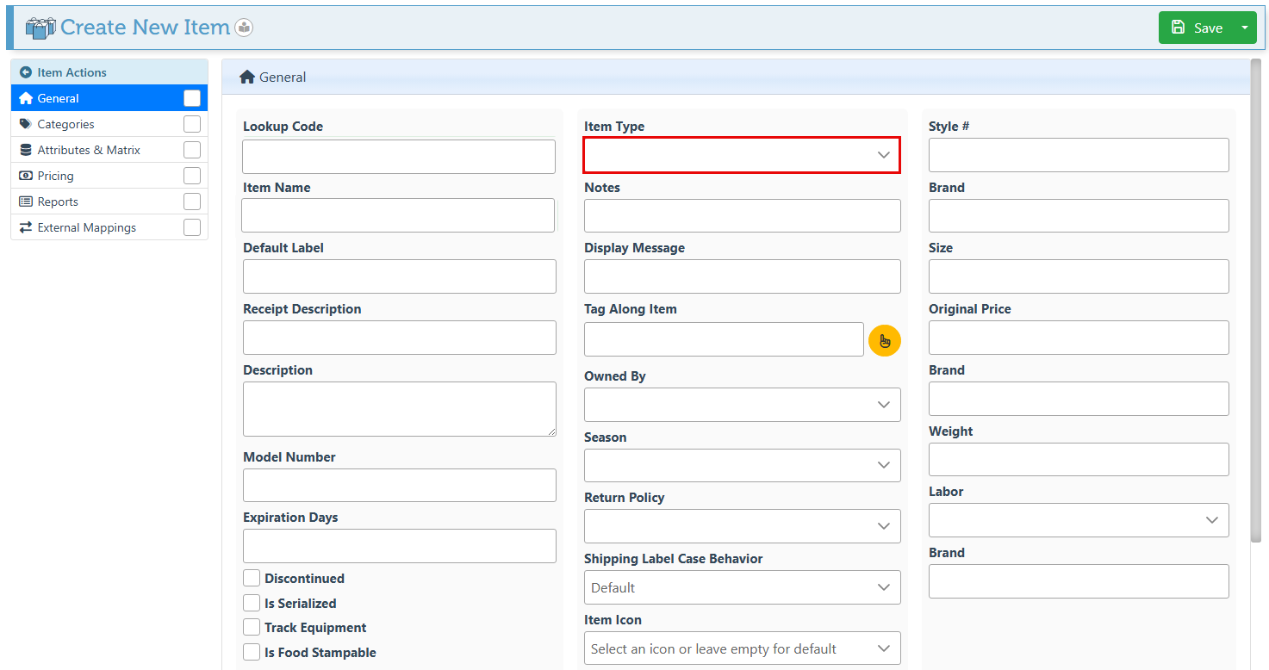Image resolution: width=1269 pixels, height=670 pixels.
Task: Click the yellow Tag Along Item lookup icon
Action: (884, 340)
